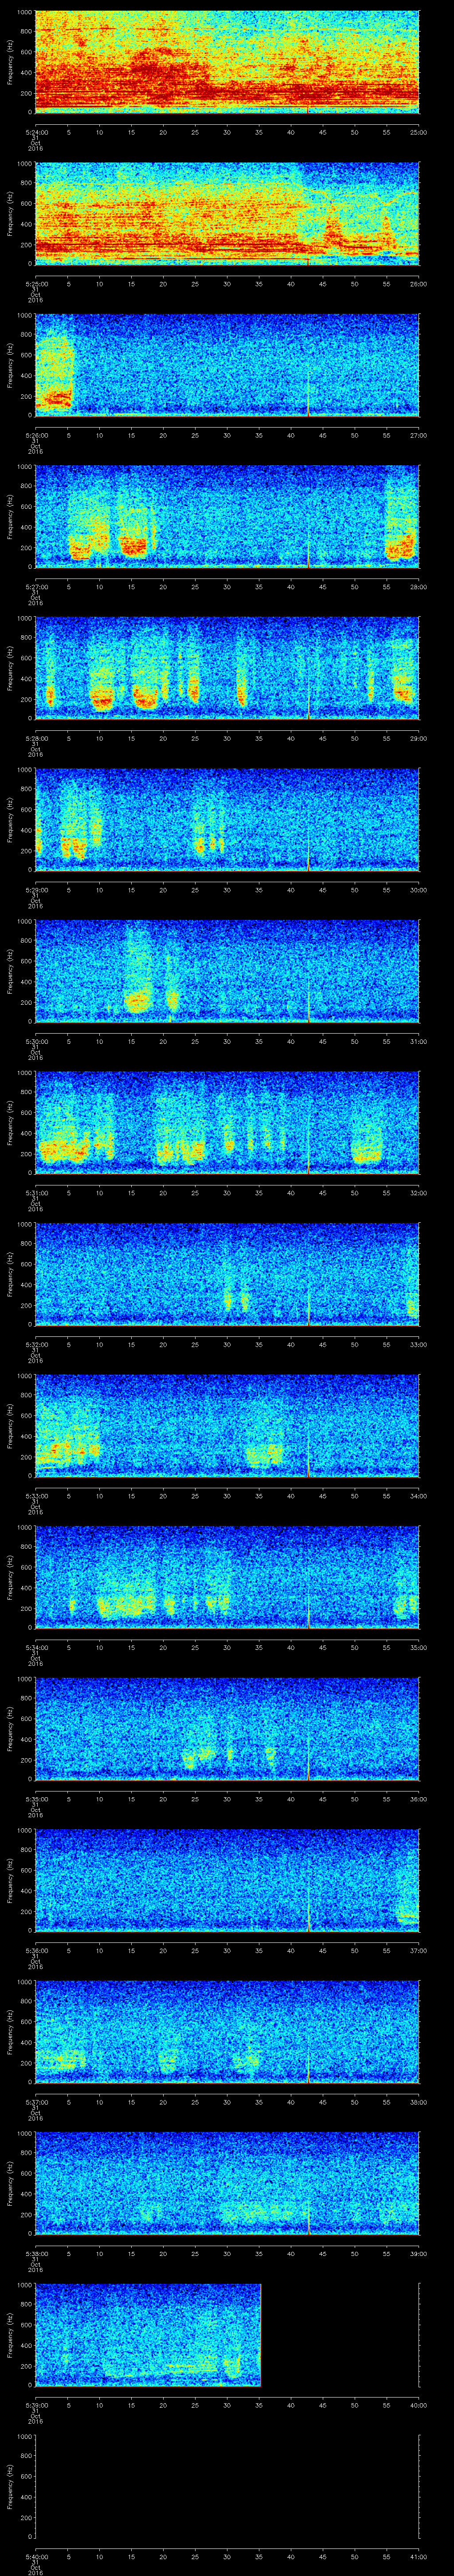Click the spectrogram panel starting at 5:29:00

tap(227, 819)
